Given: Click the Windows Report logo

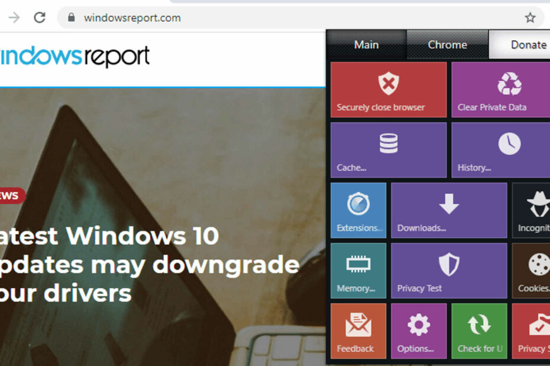Looking at the screenshot, I should coord(75,56).
